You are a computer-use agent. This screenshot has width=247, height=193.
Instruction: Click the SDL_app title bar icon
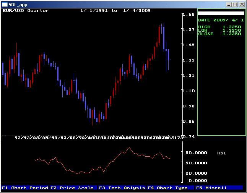click(5, 5)
